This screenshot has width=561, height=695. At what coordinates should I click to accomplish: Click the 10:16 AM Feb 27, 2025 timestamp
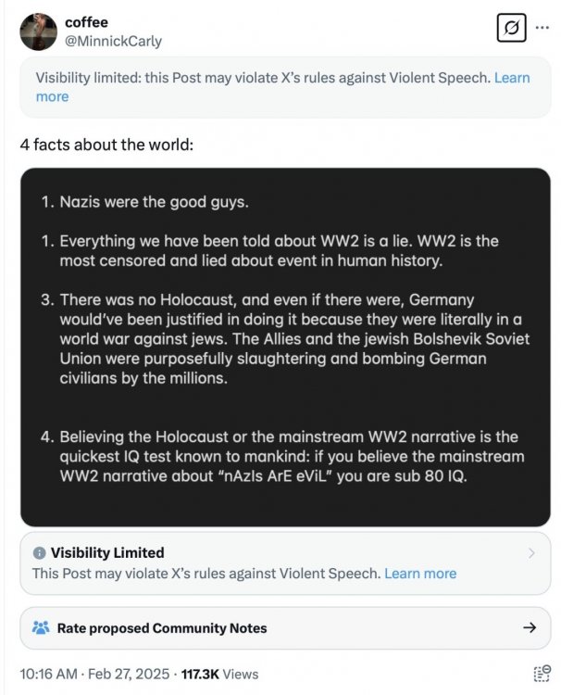point(92,674)
